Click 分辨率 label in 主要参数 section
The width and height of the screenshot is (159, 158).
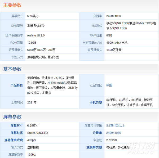click(x=98, y=16)
